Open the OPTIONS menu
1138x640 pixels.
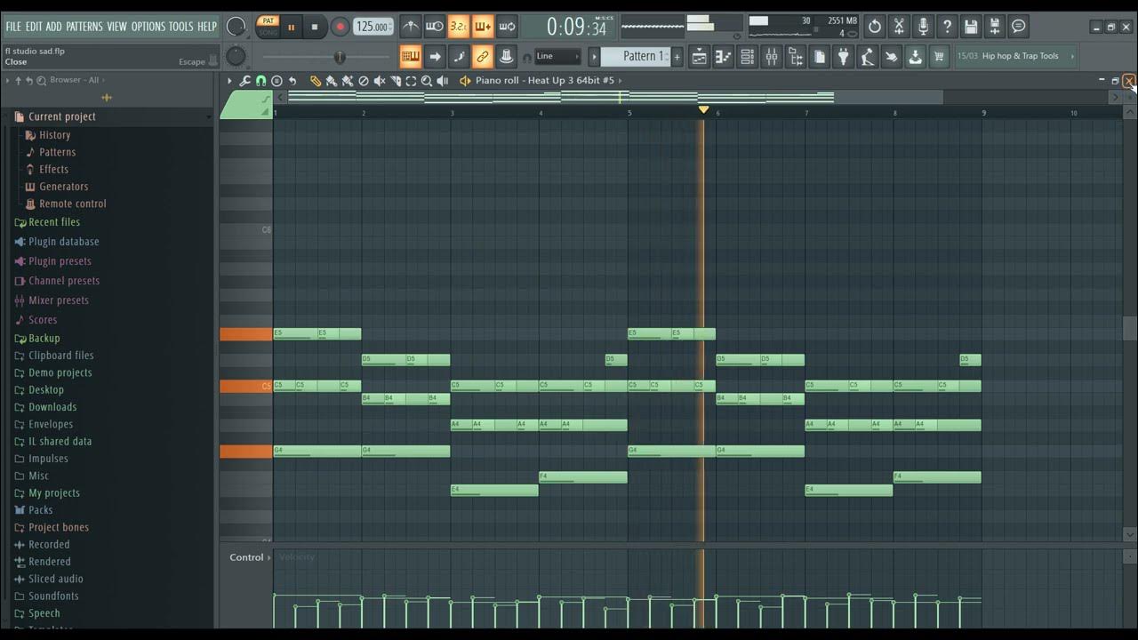pos(148,27)
